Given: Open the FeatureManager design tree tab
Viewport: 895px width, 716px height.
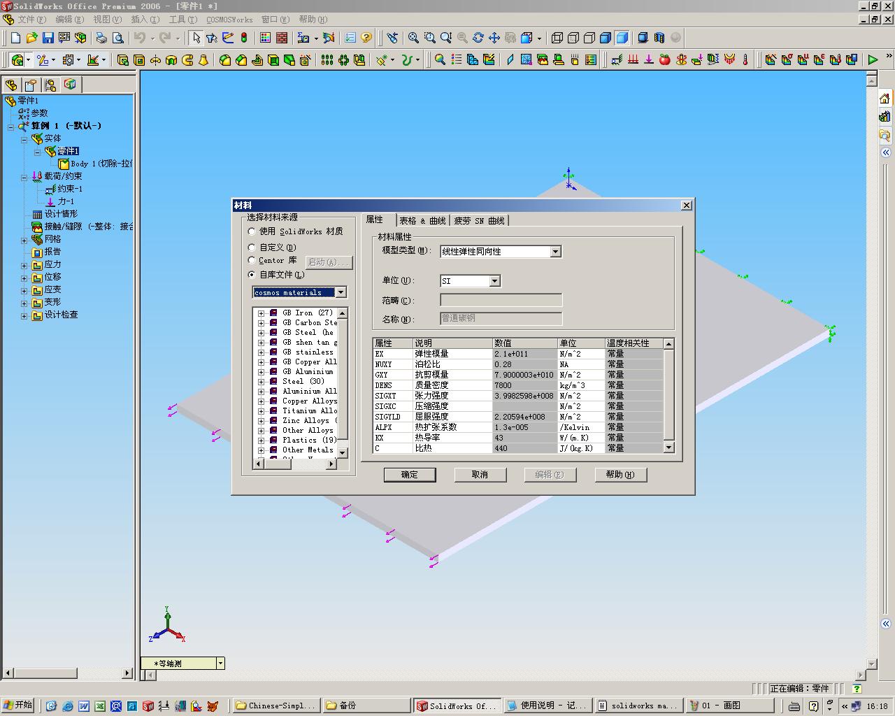Looking at the screenshot, I should pyautogui.click(x=11, y=85).
